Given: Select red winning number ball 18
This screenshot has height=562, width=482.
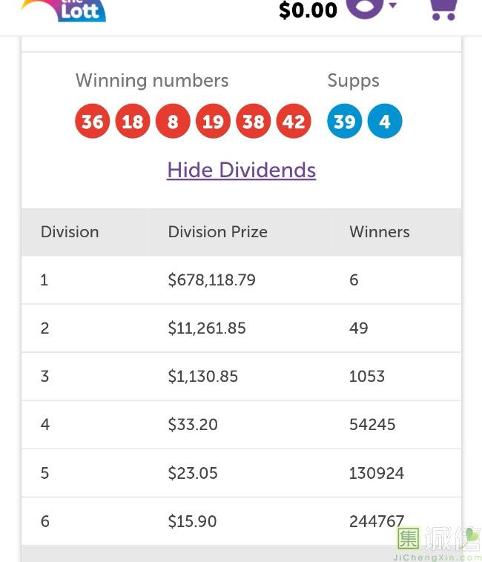Looking at the screenshot, I should (x=133, y=122).
